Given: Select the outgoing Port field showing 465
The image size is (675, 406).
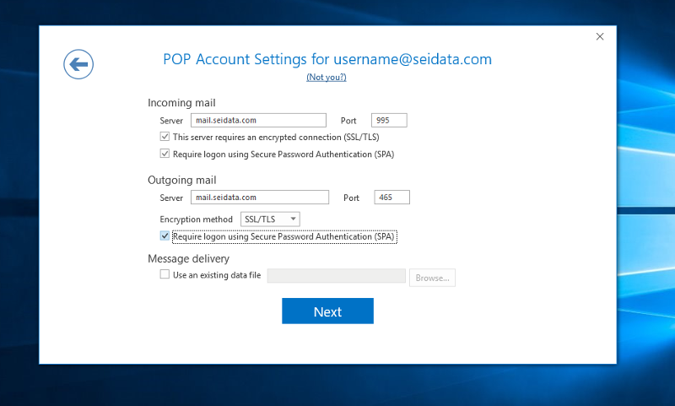Looking at the screenshot, I should click(x=391, y=198).
